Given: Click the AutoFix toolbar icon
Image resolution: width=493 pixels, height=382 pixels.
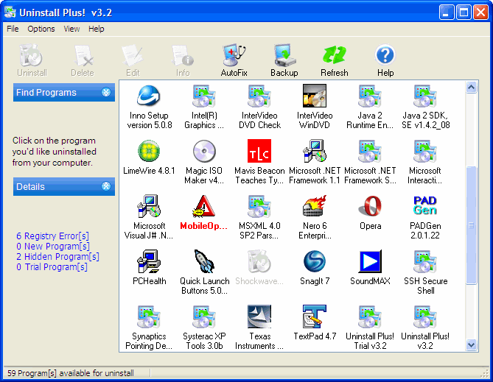Looking at the screenshot, I should (234, 60).
